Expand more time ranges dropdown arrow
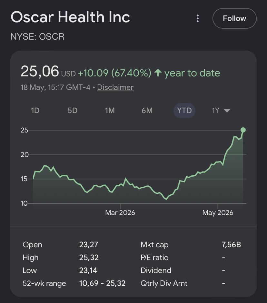 227,111
